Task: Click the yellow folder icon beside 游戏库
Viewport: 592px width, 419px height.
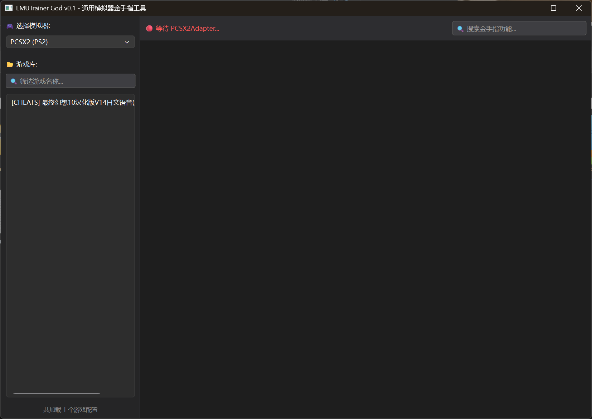Action: point(10,65)
